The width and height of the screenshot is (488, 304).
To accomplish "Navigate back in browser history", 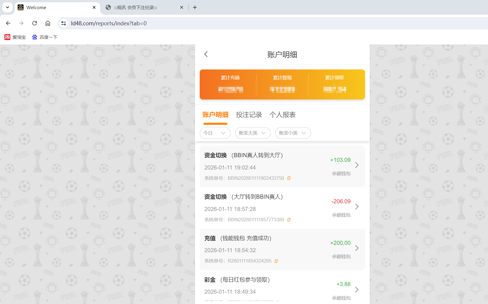I will (x=8, y=23).
